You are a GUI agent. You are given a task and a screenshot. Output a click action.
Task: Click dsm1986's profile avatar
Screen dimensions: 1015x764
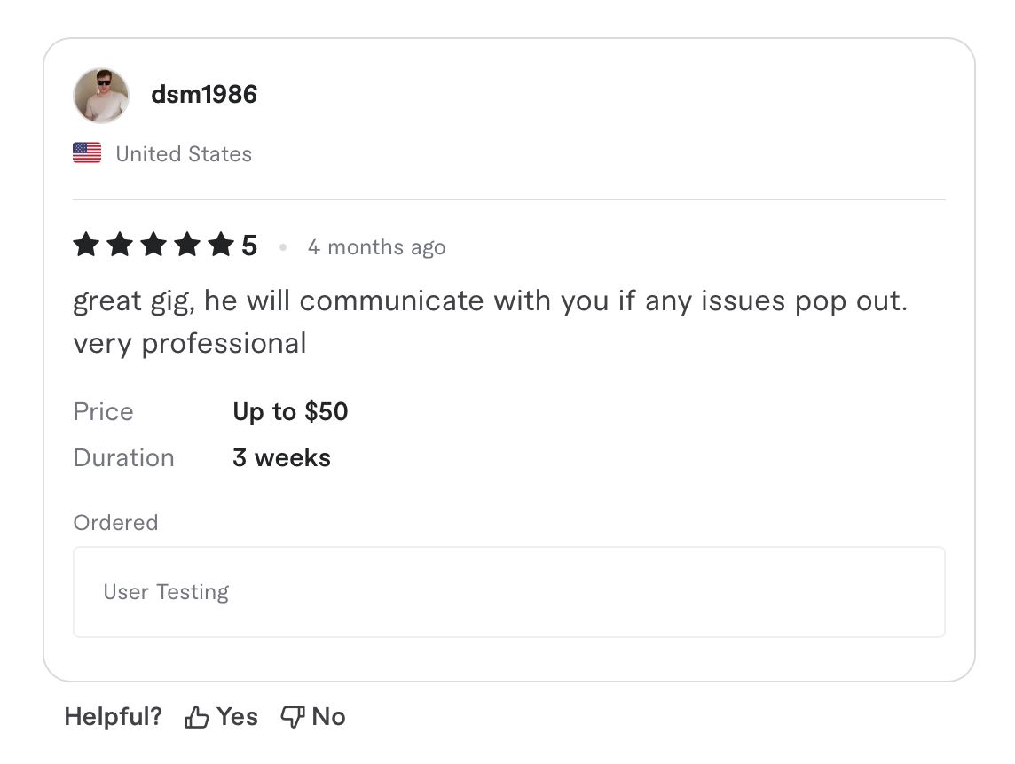point(100,94)
